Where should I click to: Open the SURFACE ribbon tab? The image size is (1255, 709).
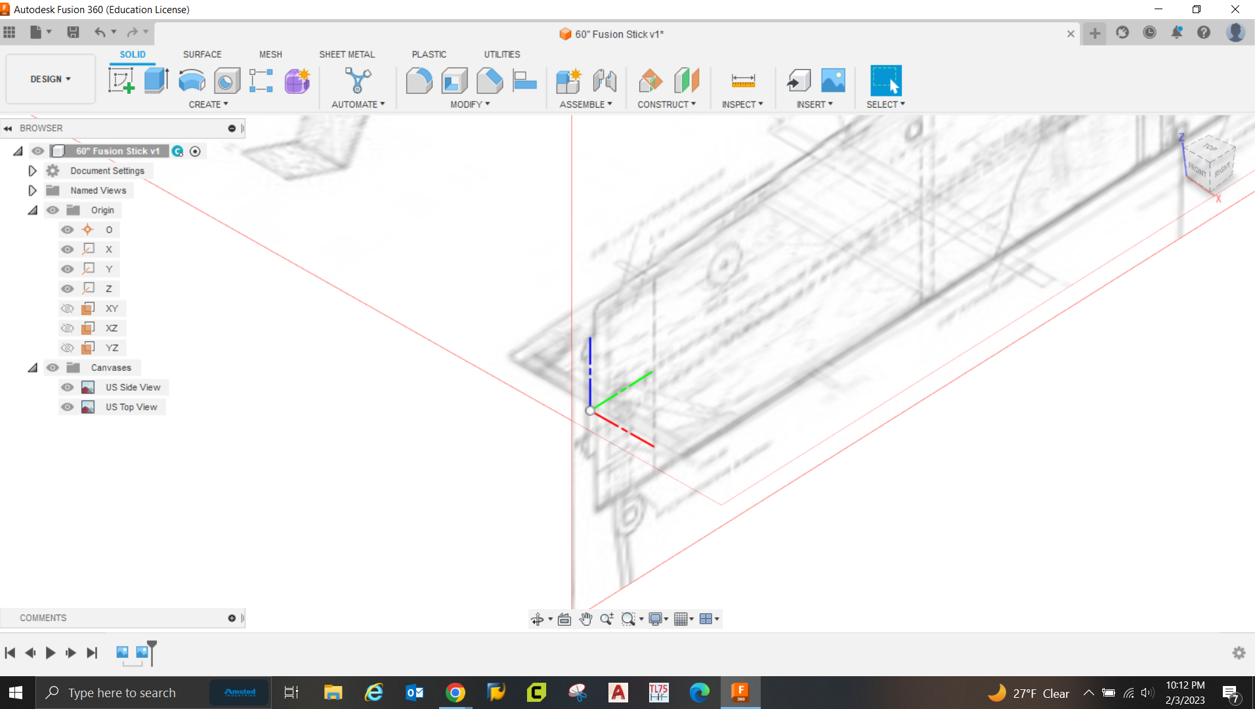[202, 54]
